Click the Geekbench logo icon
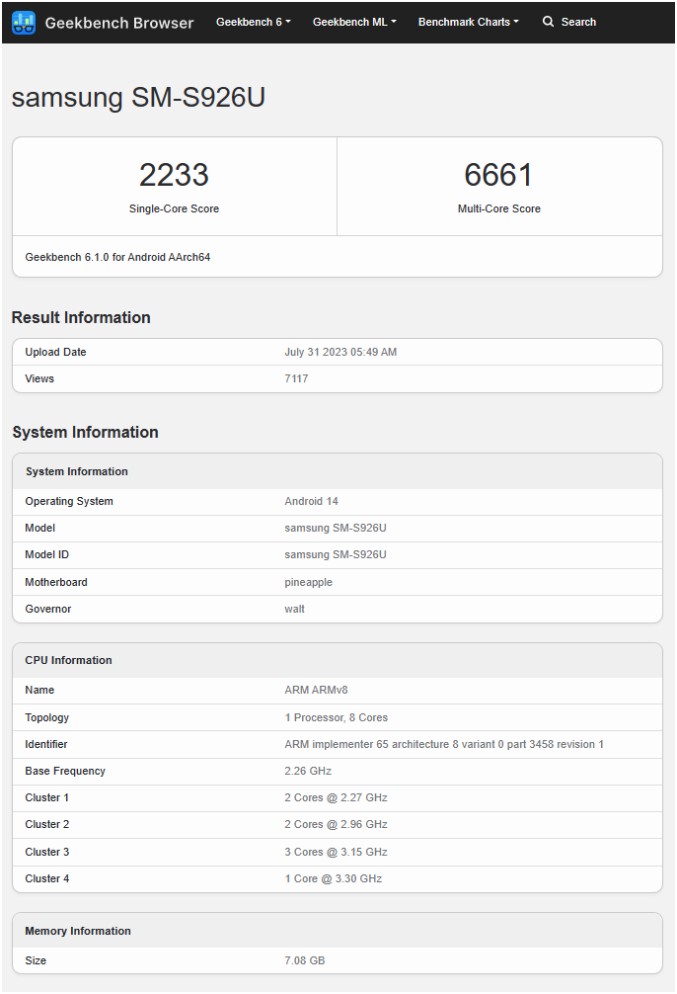The image size is (677, 994). 24,23
